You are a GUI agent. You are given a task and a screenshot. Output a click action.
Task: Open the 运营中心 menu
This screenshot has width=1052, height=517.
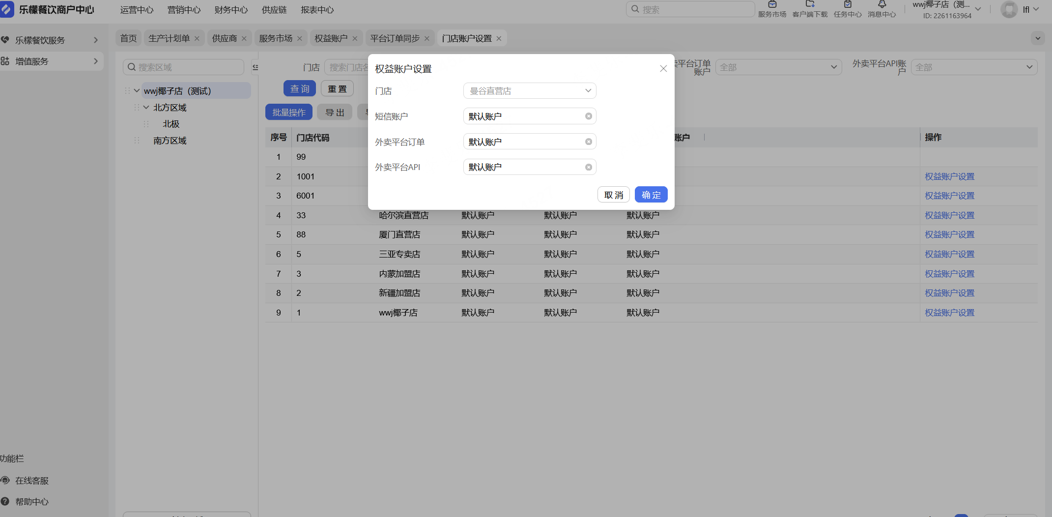point(137,10)
